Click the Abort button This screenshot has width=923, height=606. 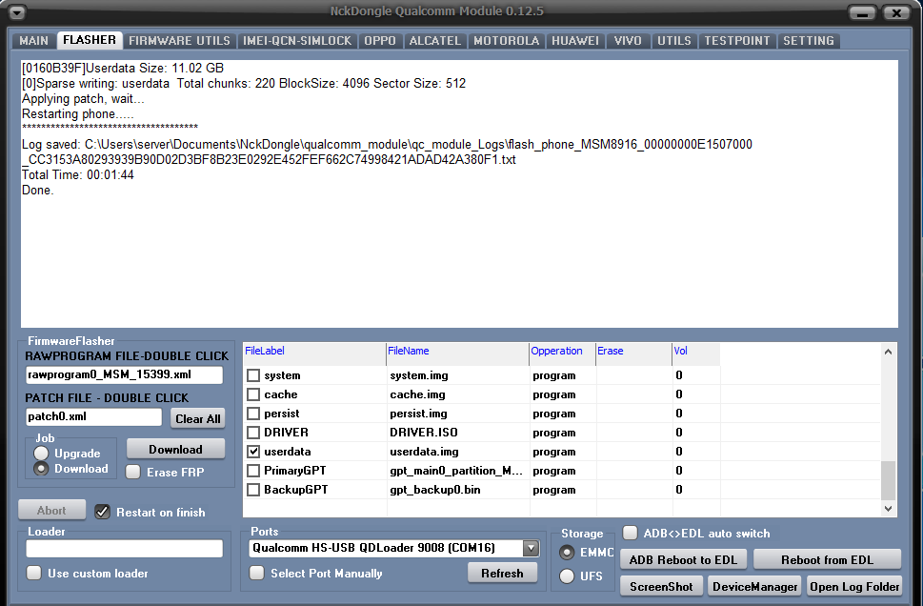click(51, 511)
